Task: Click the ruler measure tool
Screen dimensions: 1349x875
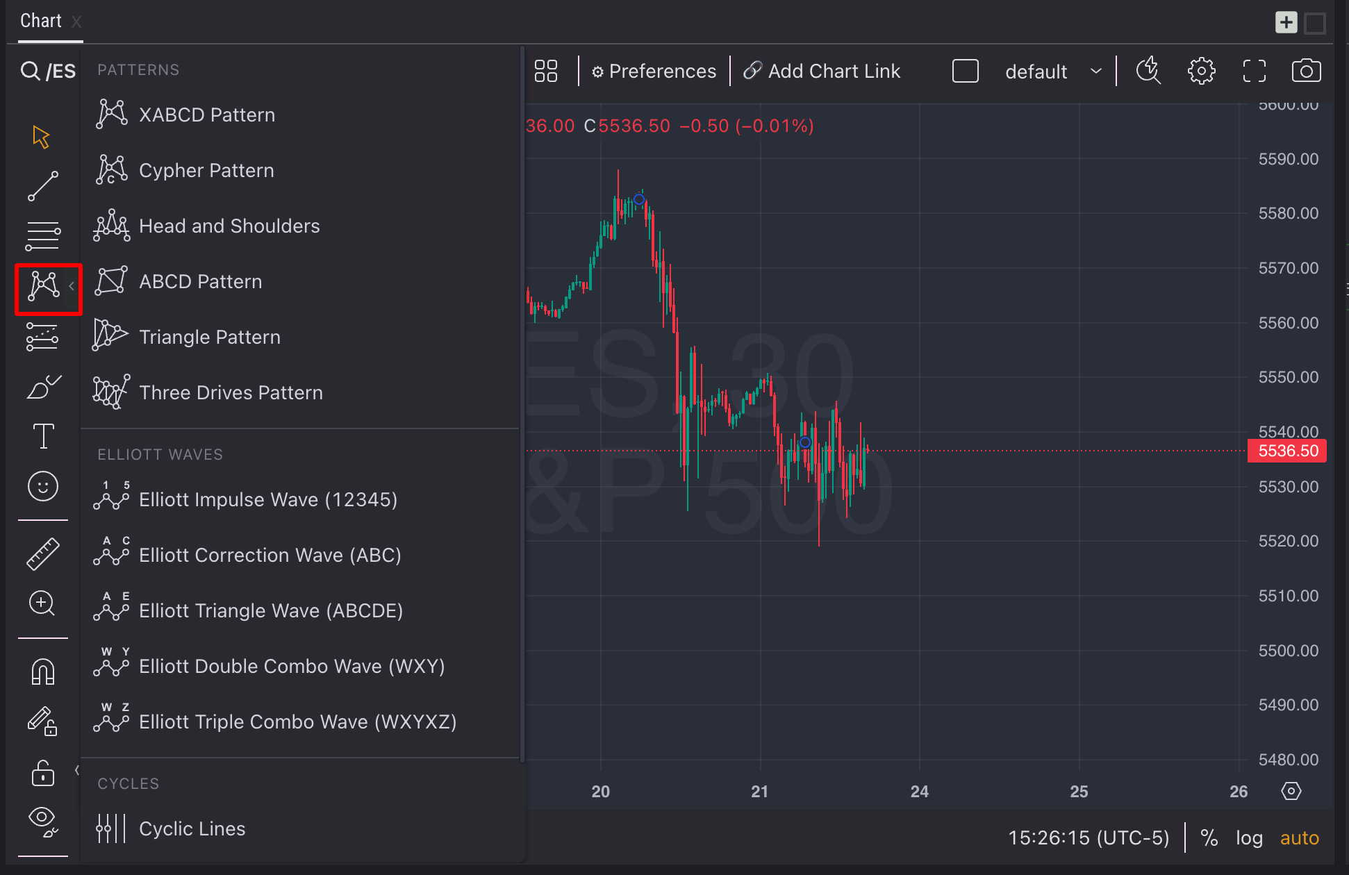Action: [42, 553]
